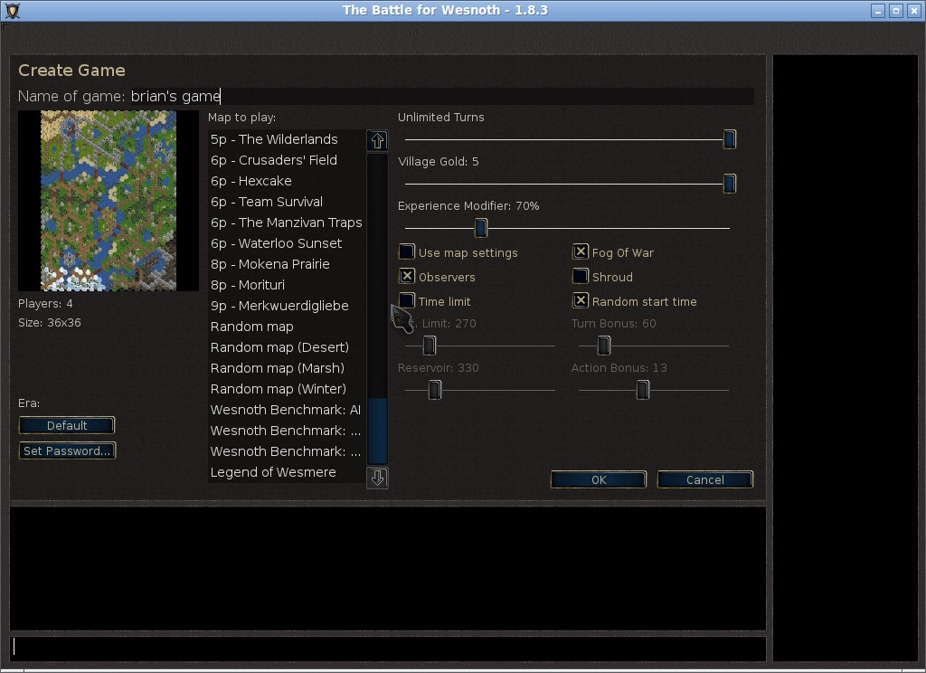Select the 9p - Merkwuerdigliebe map
The image size is (926, 673).
pyautogui.click(x=287, y=306)
